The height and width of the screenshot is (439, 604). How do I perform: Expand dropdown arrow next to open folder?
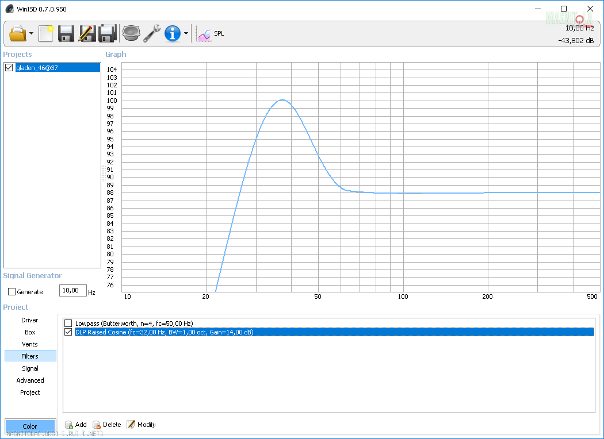[31, 34]
